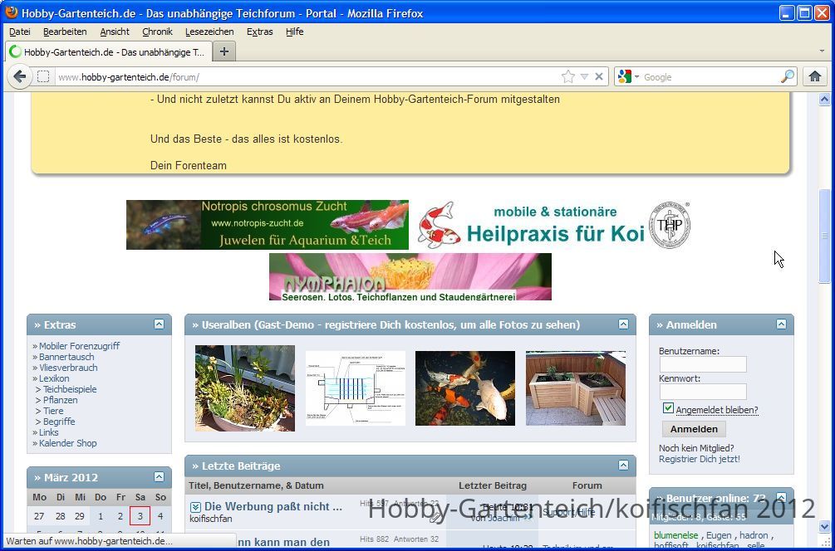Select calendar day 3
This screenshot has height=551, width=835.
140,516
